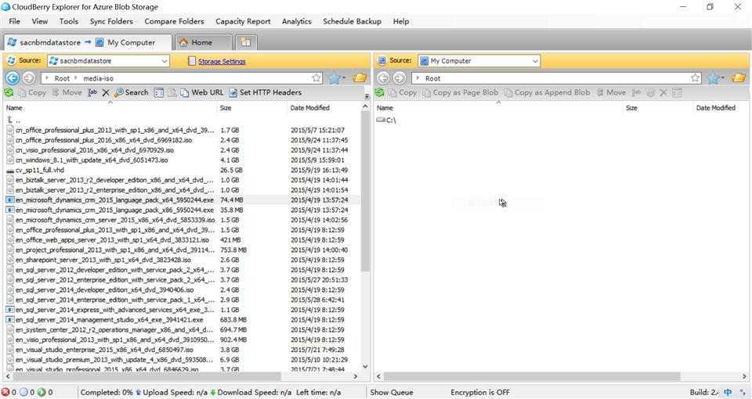Click Move in the left pane toolbar
Screen dimensions: 752x399
[67, 92]
